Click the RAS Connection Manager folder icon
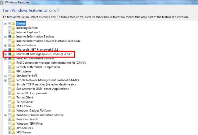 [13, 63]
